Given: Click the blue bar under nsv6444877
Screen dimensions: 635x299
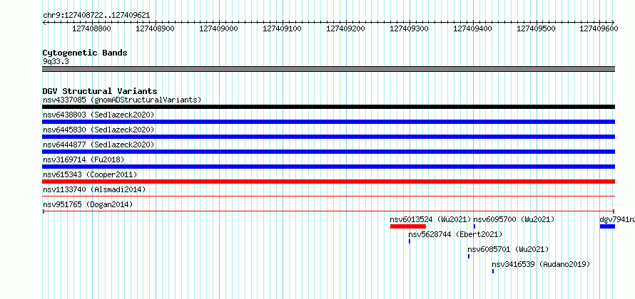Looking at the screenshot, I should pyautogui.click(x=329, y=152).
